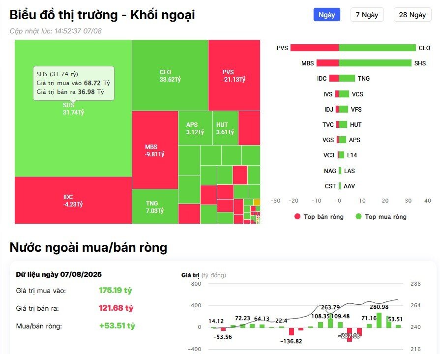The height and width of the screenshot is (354, 440).
Task: Select the TNG 7.03Tỷ treemap tile
Action: coord(154,206)
